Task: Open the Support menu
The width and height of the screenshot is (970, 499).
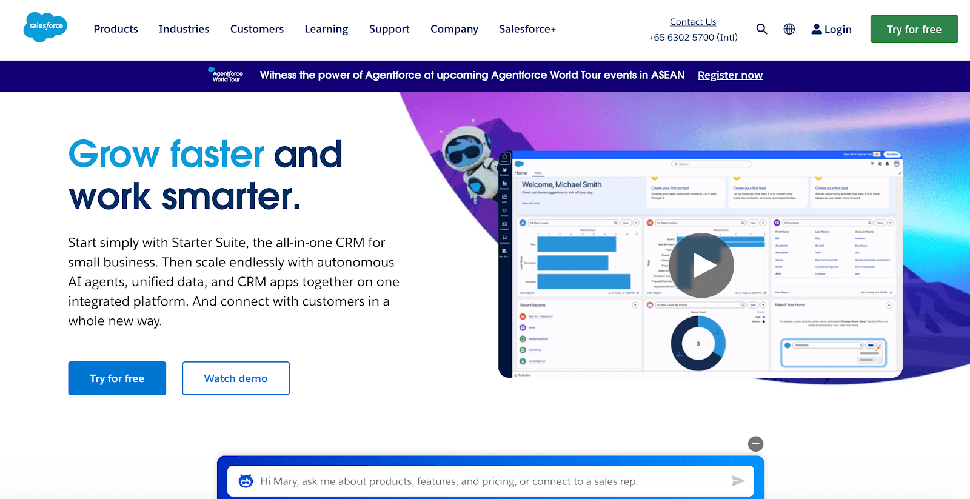Action: [x=389, y=29]
